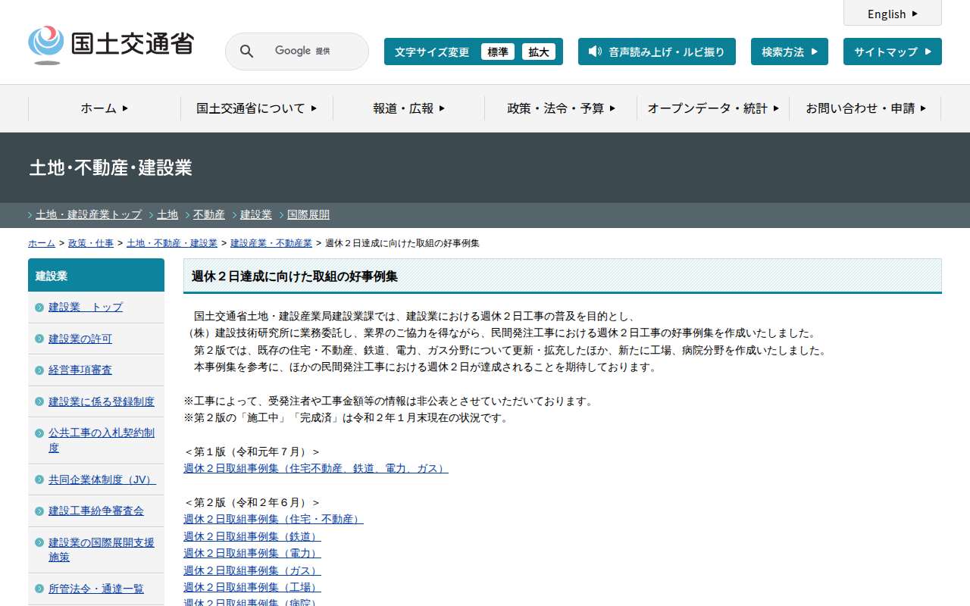970x606 pixels.
Task: Click the speaker icon for 音声読み上げ
Action: click(x=595, y=52)
